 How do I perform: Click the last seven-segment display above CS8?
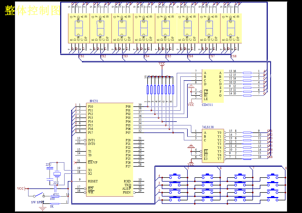tap(231, 28)
